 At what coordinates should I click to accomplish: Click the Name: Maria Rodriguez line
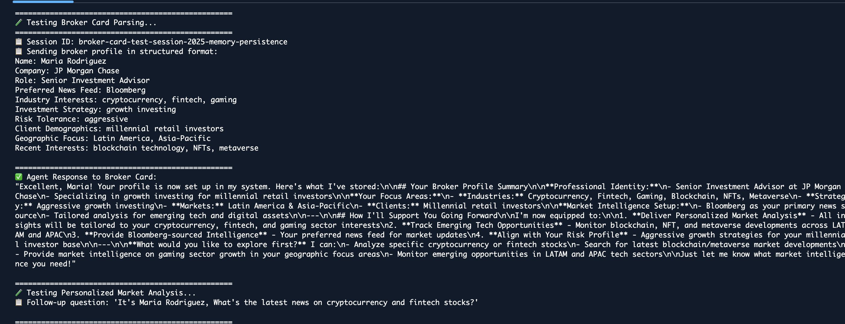point(60,61)
